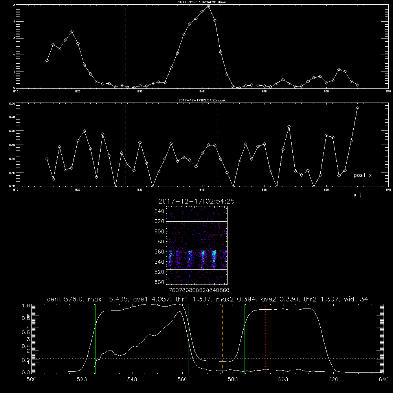Click x-axis label "540" under bottom profile plot

[x=132, y=380]
